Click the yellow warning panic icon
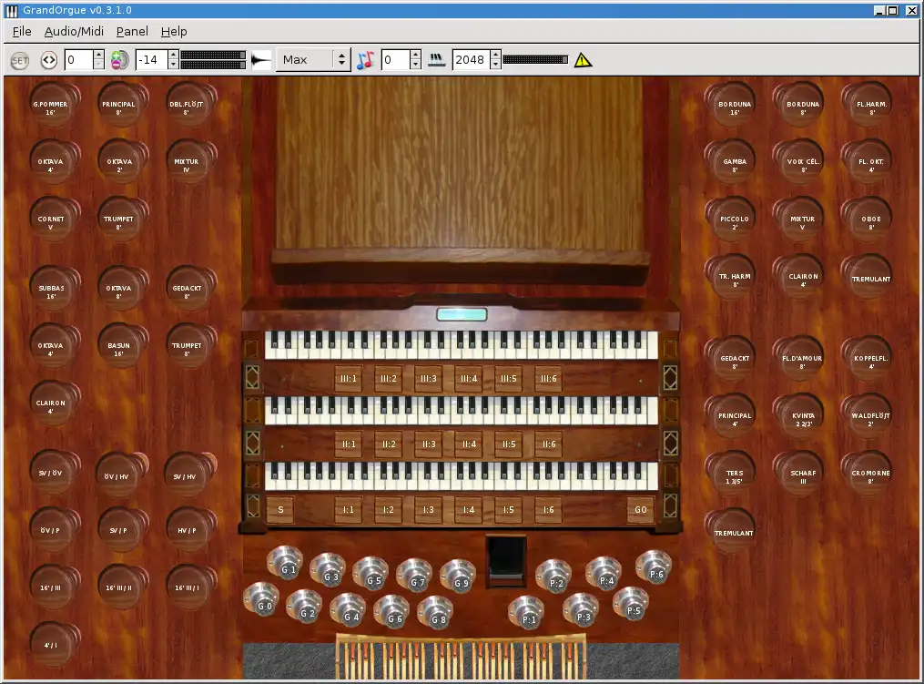Screen dimensions: 924x684 click(x=583, y=60)
